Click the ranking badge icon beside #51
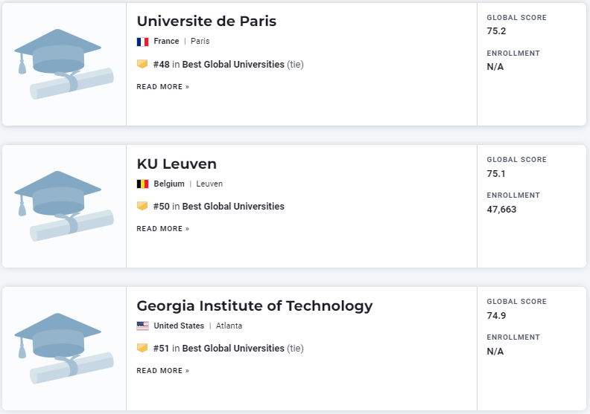 142,348
